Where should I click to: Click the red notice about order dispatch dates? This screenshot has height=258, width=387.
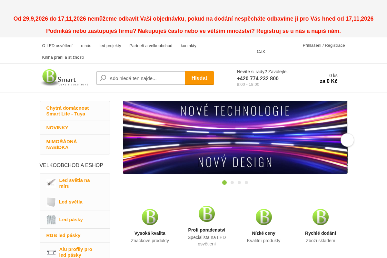point(193,19)
